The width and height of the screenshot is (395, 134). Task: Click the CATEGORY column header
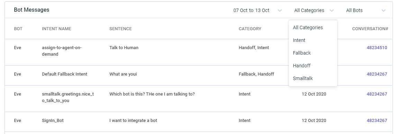tap(250, 29)
